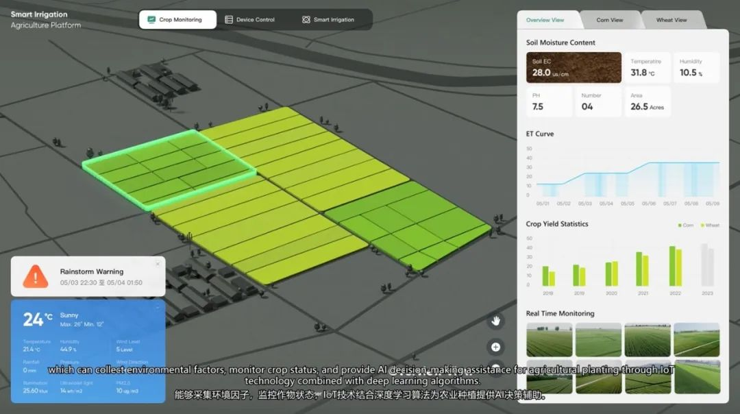The image size is (740, 414).
Task: Switch to the Corn View tab
Action: point(609,20)
